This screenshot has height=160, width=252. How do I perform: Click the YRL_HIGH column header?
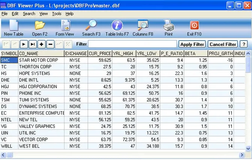pos(124,53)
